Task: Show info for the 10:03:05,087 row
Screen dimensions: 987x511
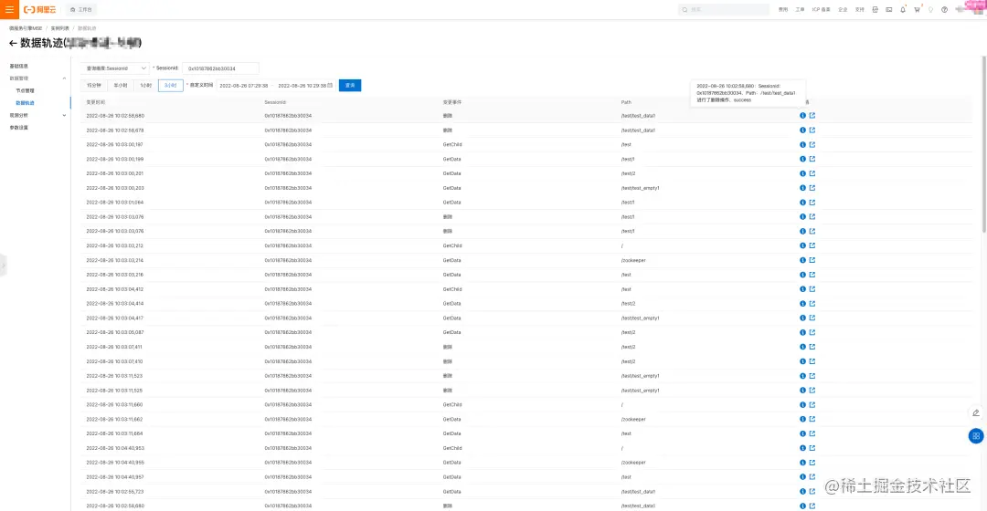Action: (802, 332)
